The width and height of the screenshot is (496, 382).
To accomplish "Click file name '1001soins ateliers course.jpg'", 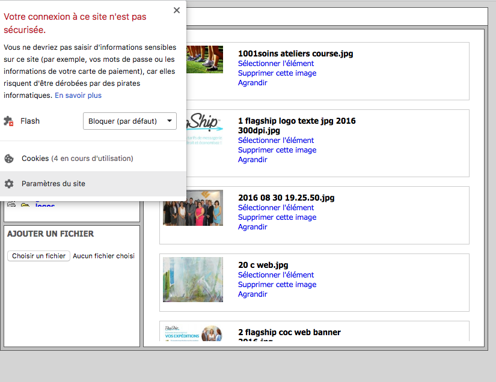I will click(295, 53).
